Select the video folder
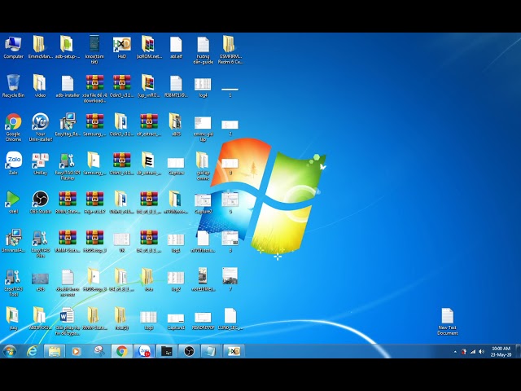The height and width of the screenshot is (391, 521). [40, 86]
